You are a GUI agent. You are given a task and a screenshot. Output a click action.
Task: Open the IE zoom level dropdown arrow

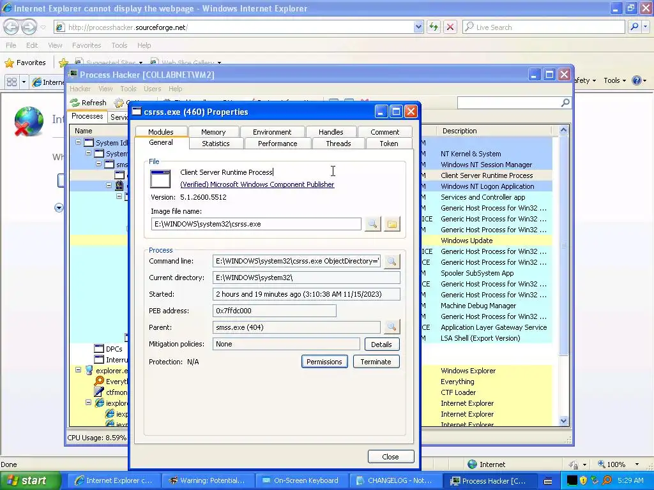click(637, 464)
